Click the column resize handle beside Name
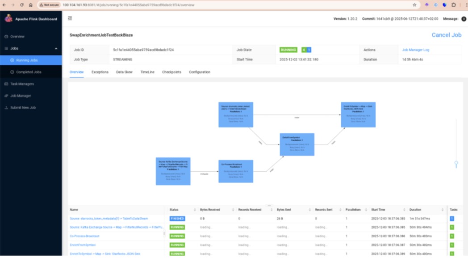468x258 pixels. click(164, 233)
